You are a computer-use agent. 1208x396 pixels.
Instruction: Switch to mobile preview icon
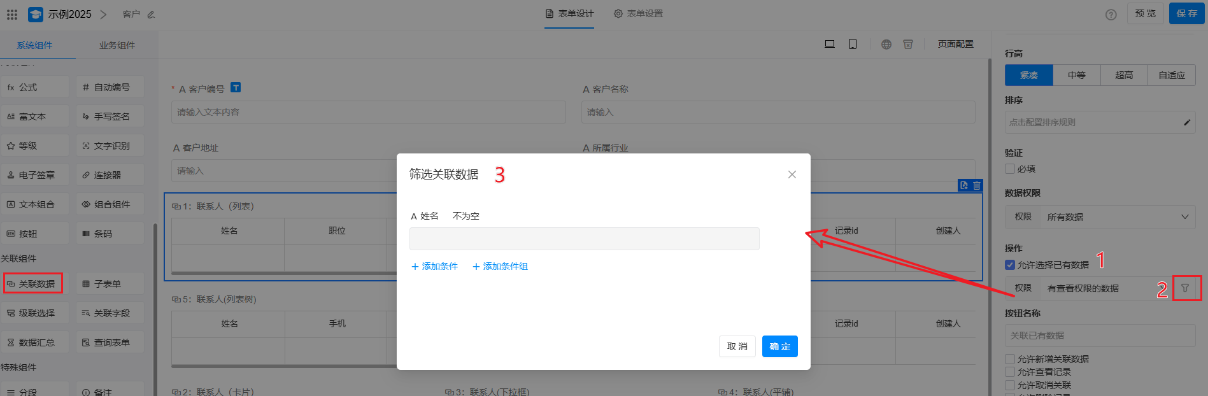coord(852,44)
